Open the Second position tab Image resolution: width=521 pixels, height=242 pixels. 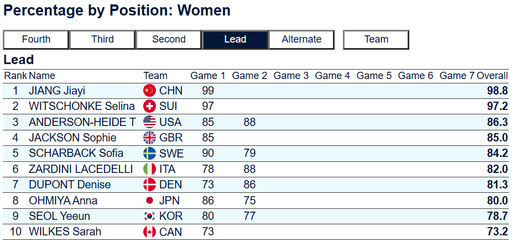click(x=169, y=39)
